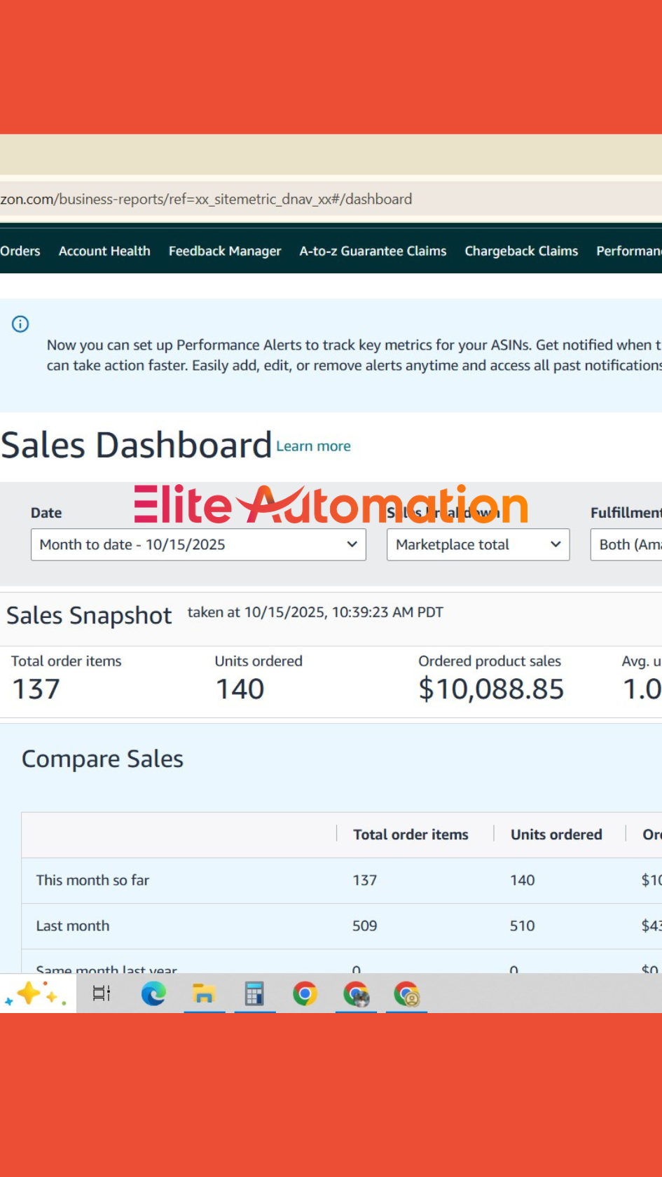The image size is (662, 1177).
Task: Open File Explorer from the taskbar
Action: tap(204, 993)
